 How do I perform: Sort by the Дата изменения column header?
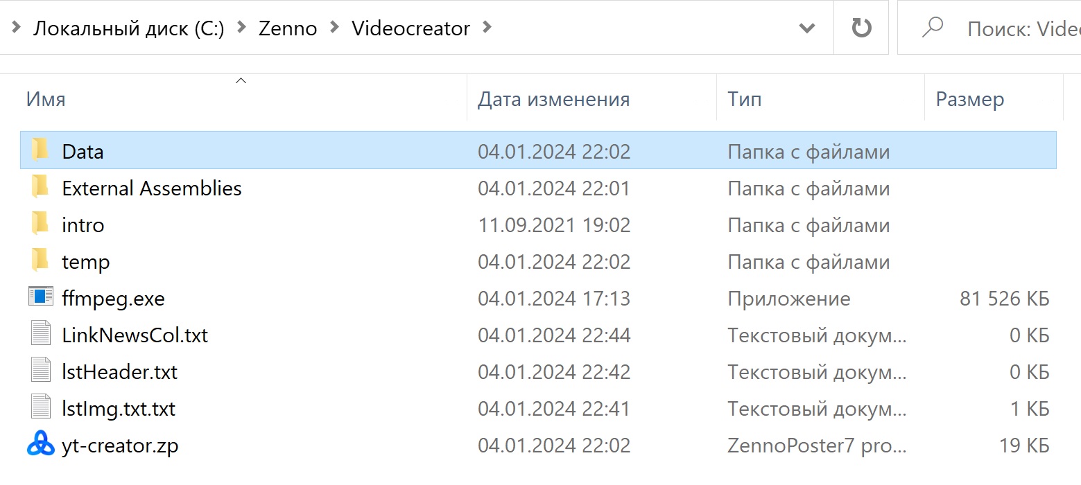pyautogui.click(x=553, y=99)
